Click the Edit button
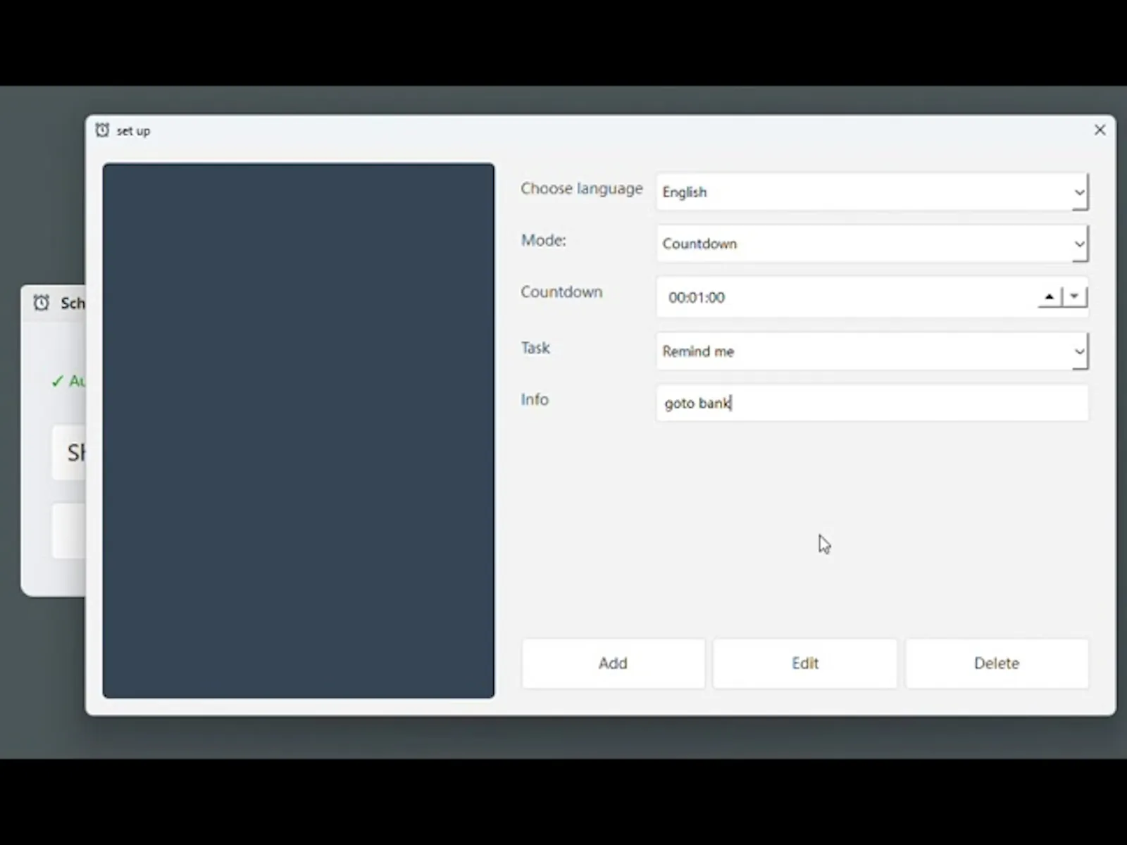The width and height of the screenshot is (1127, 845). [x=805, y=663]
